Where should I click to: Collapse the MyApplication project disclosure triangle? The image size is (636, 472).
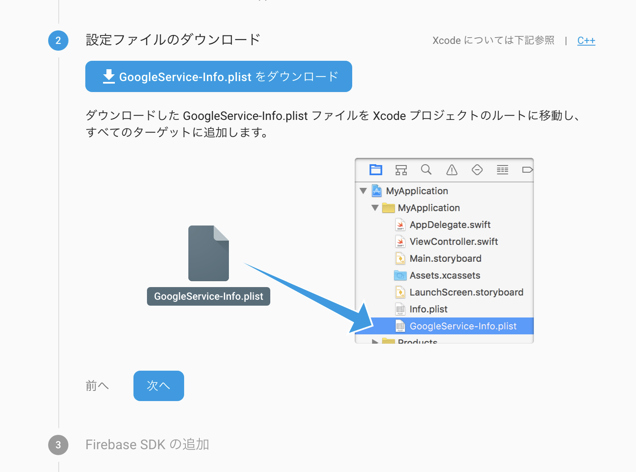pyautogui.click(x=364, y=191)
